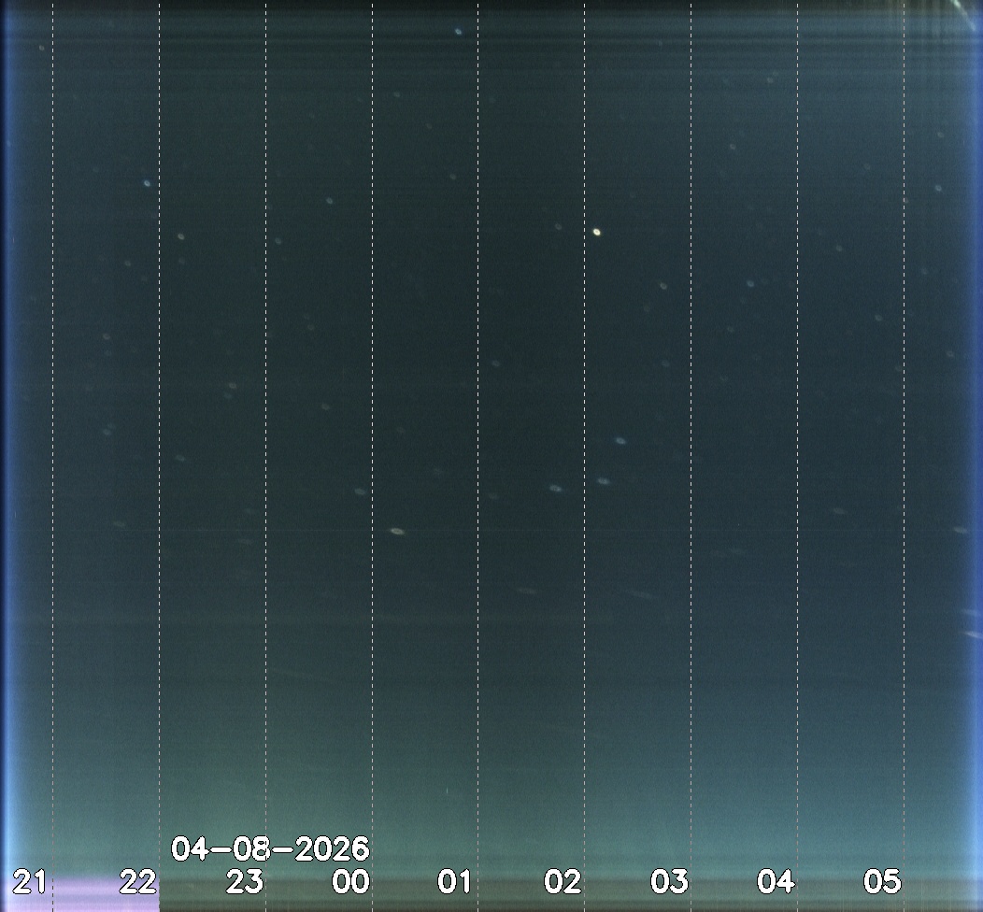Click the 01 hour label

coord(456,881)
